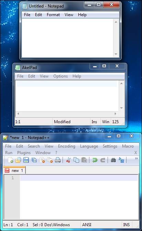
Task: Open the Encoding menu in Notepad++
Action: (67, 146)
